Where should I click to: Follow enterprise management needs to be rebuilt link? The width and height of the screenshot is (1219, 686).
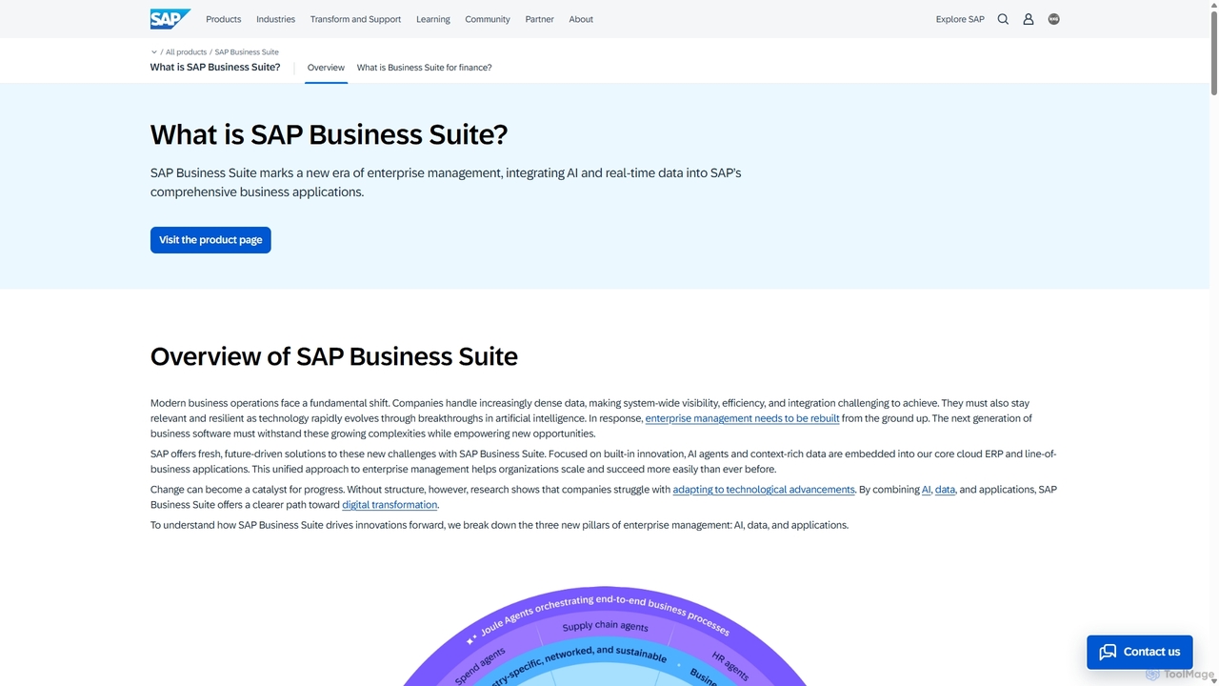(x=742, y=418)
